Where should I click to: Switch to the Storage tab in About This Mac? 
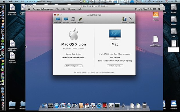tap(73, 20)
